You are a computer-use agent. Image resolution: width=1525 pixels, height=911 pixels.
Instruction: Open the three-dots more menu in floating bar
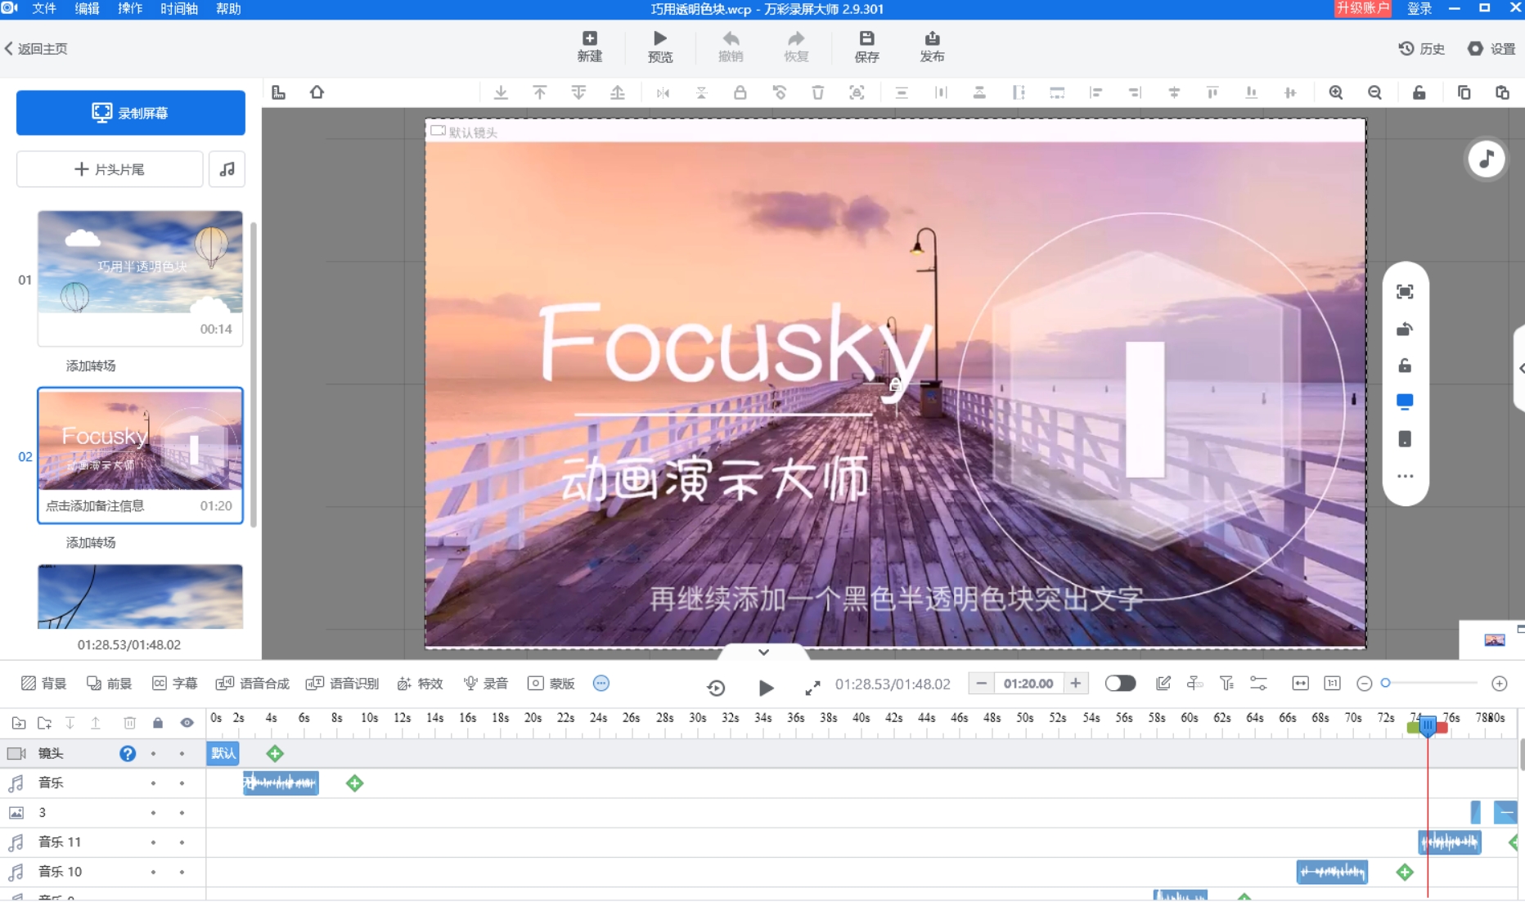click(1405, 476)
